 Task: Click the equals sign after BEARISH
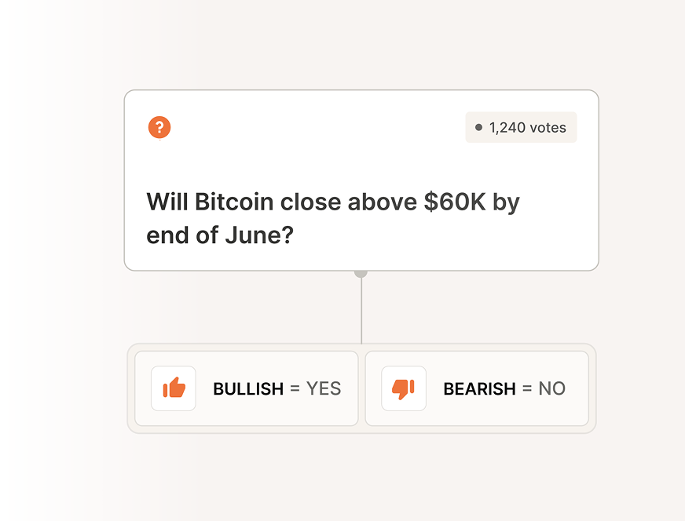527,389
